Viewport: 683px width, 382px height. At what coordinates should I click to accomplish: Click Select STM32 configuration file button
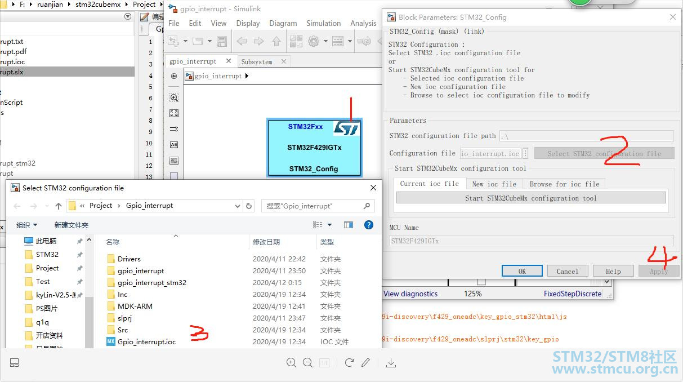point(604,153)
